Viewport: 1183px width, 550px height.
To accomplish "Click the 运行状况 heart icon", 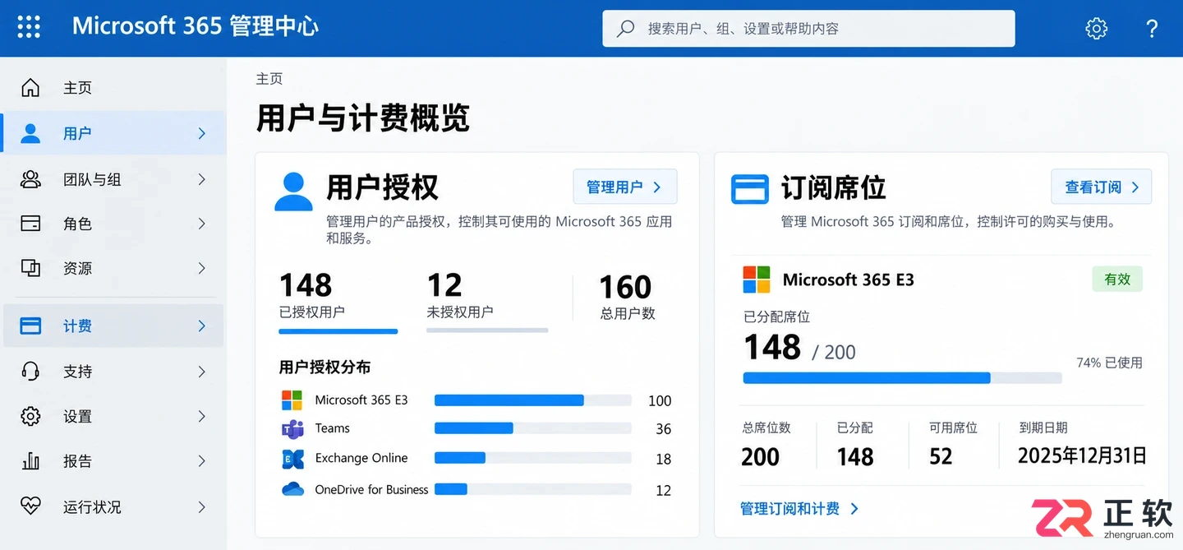I will [30, 506].
